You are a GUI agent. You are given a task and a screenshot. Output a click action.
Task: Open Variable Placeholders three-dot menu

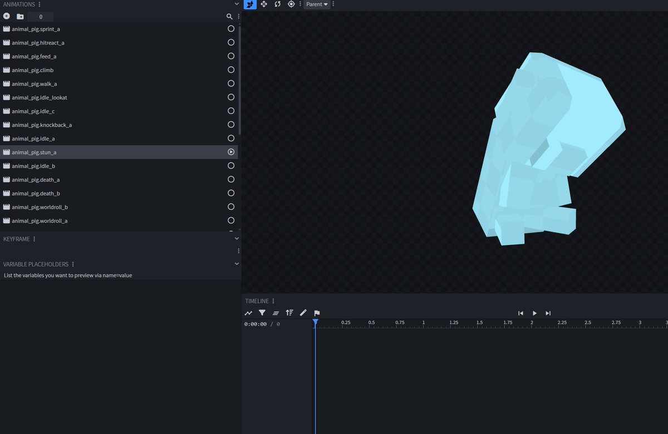coord(73,264)
